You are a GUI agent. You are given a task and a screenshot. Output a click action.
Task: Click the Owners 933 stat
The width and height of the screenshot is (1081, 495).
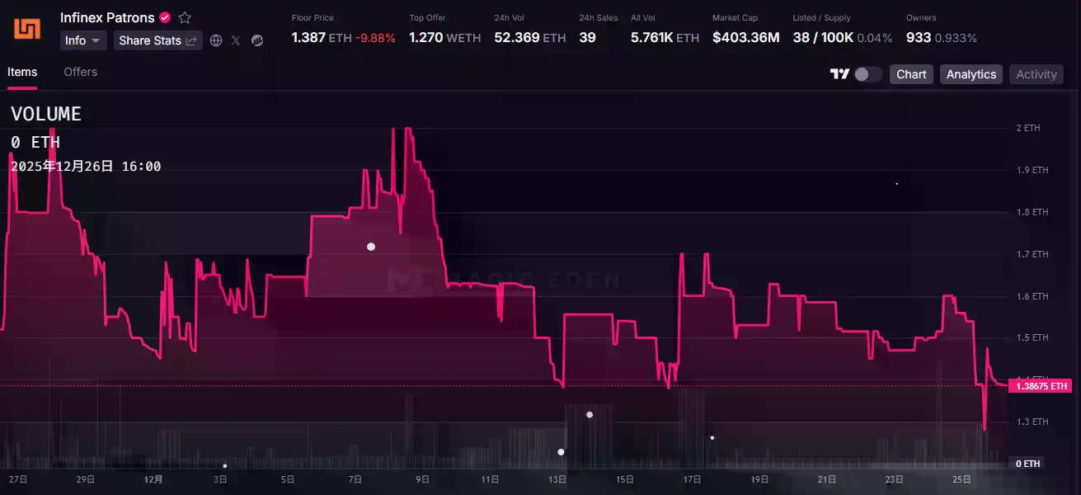coord(941,37)
